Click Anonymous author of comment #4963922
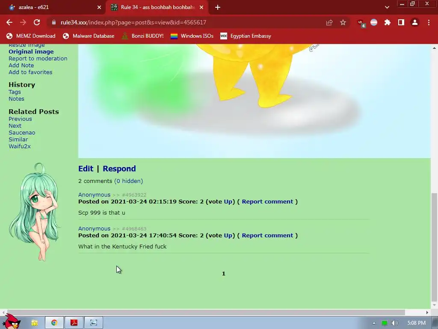The image size is (438, 329). click(x=94, y=195)
